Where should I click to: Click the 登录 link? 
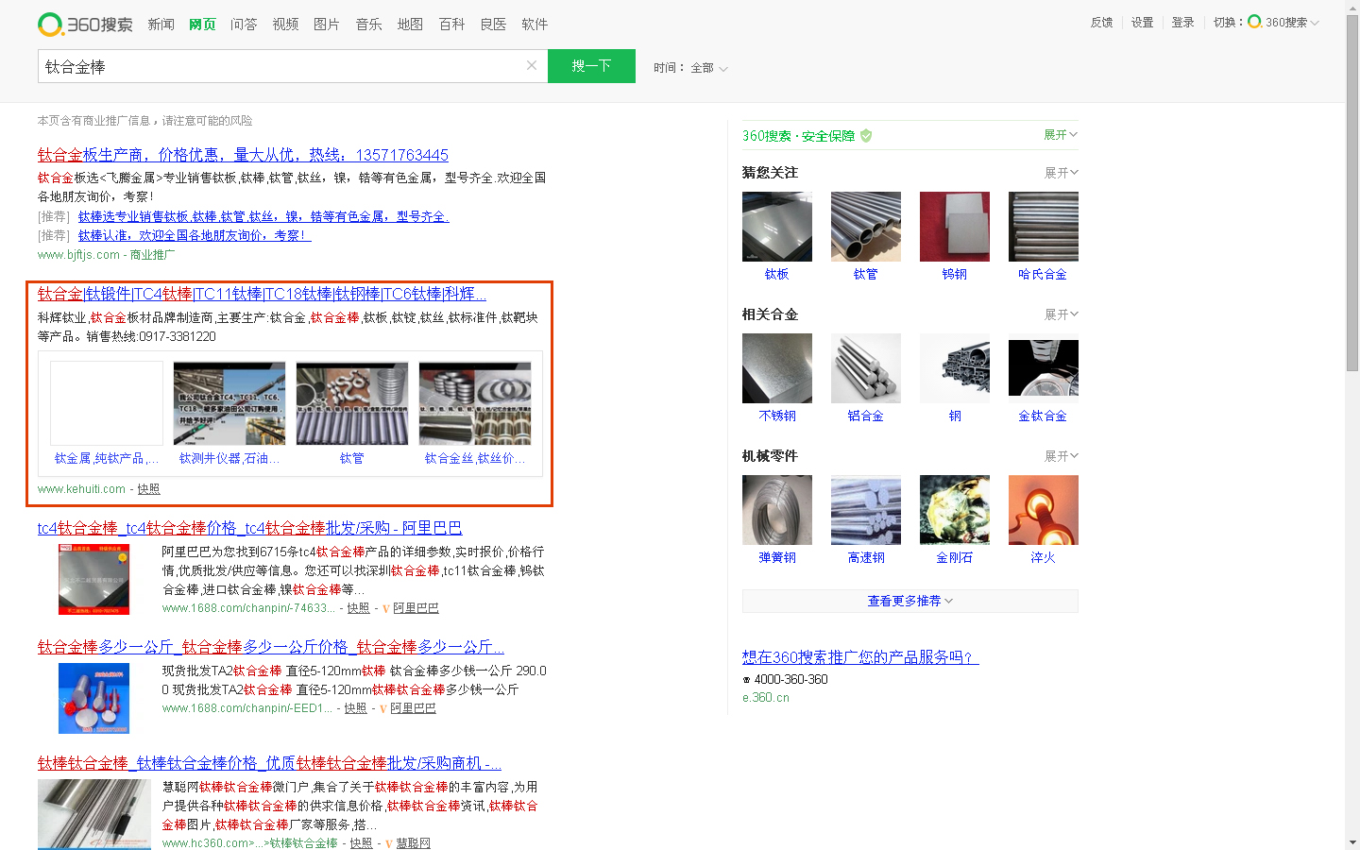[x=1182, y=22]
